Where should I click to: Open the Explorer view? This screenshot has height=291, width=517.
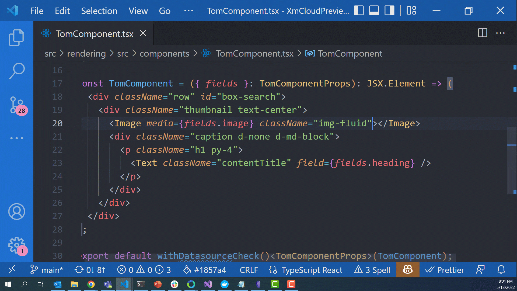coord(16,38)
